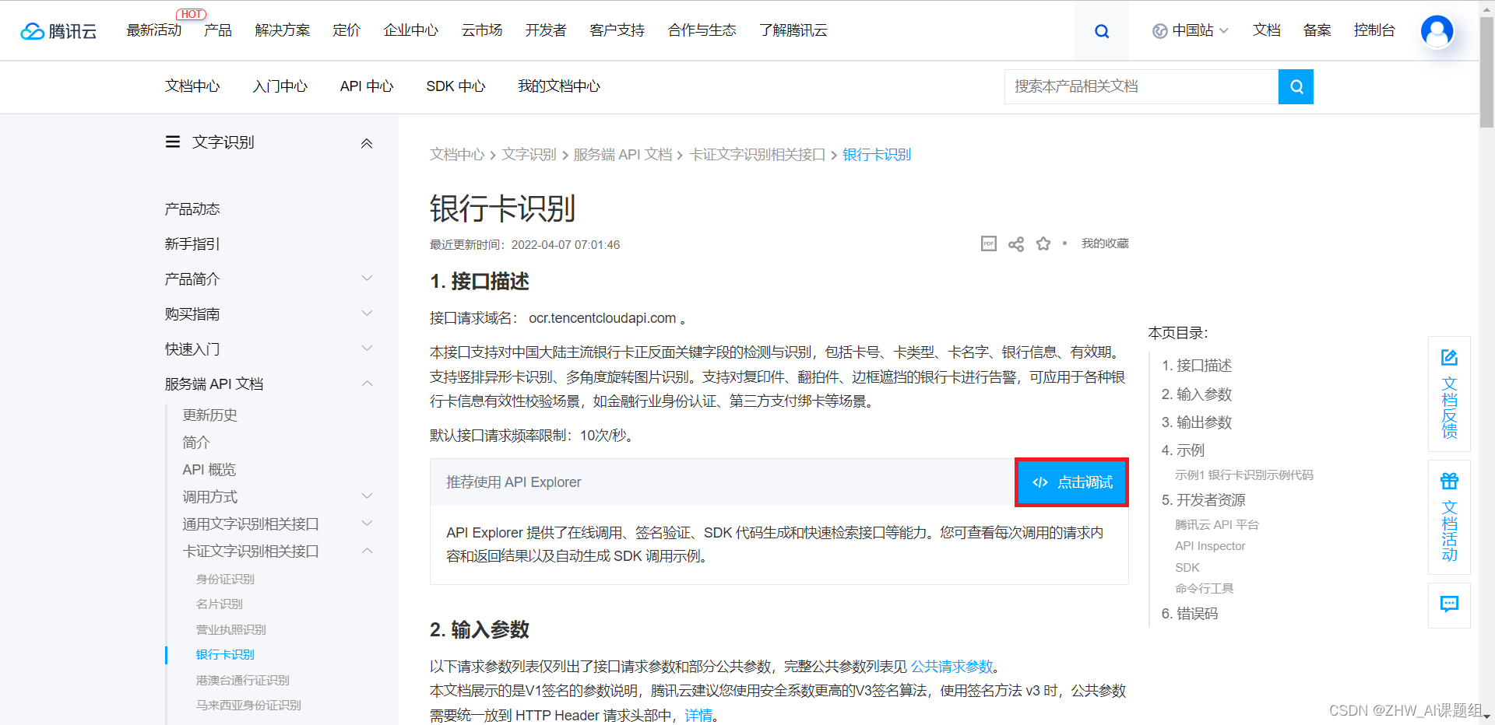
Task: Open the 解决方案 menu
Action: 283,30
